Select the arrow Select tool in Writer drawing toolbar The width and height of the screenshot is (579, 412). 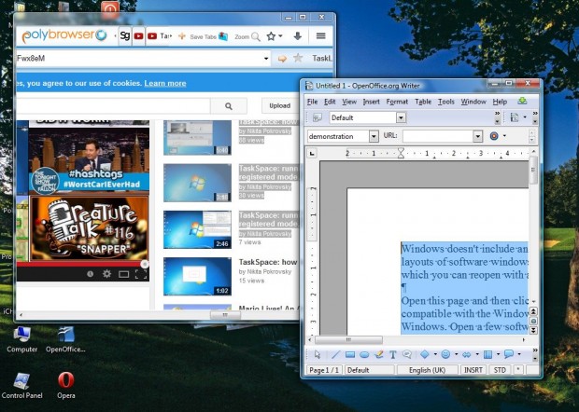tap(318, 354)
